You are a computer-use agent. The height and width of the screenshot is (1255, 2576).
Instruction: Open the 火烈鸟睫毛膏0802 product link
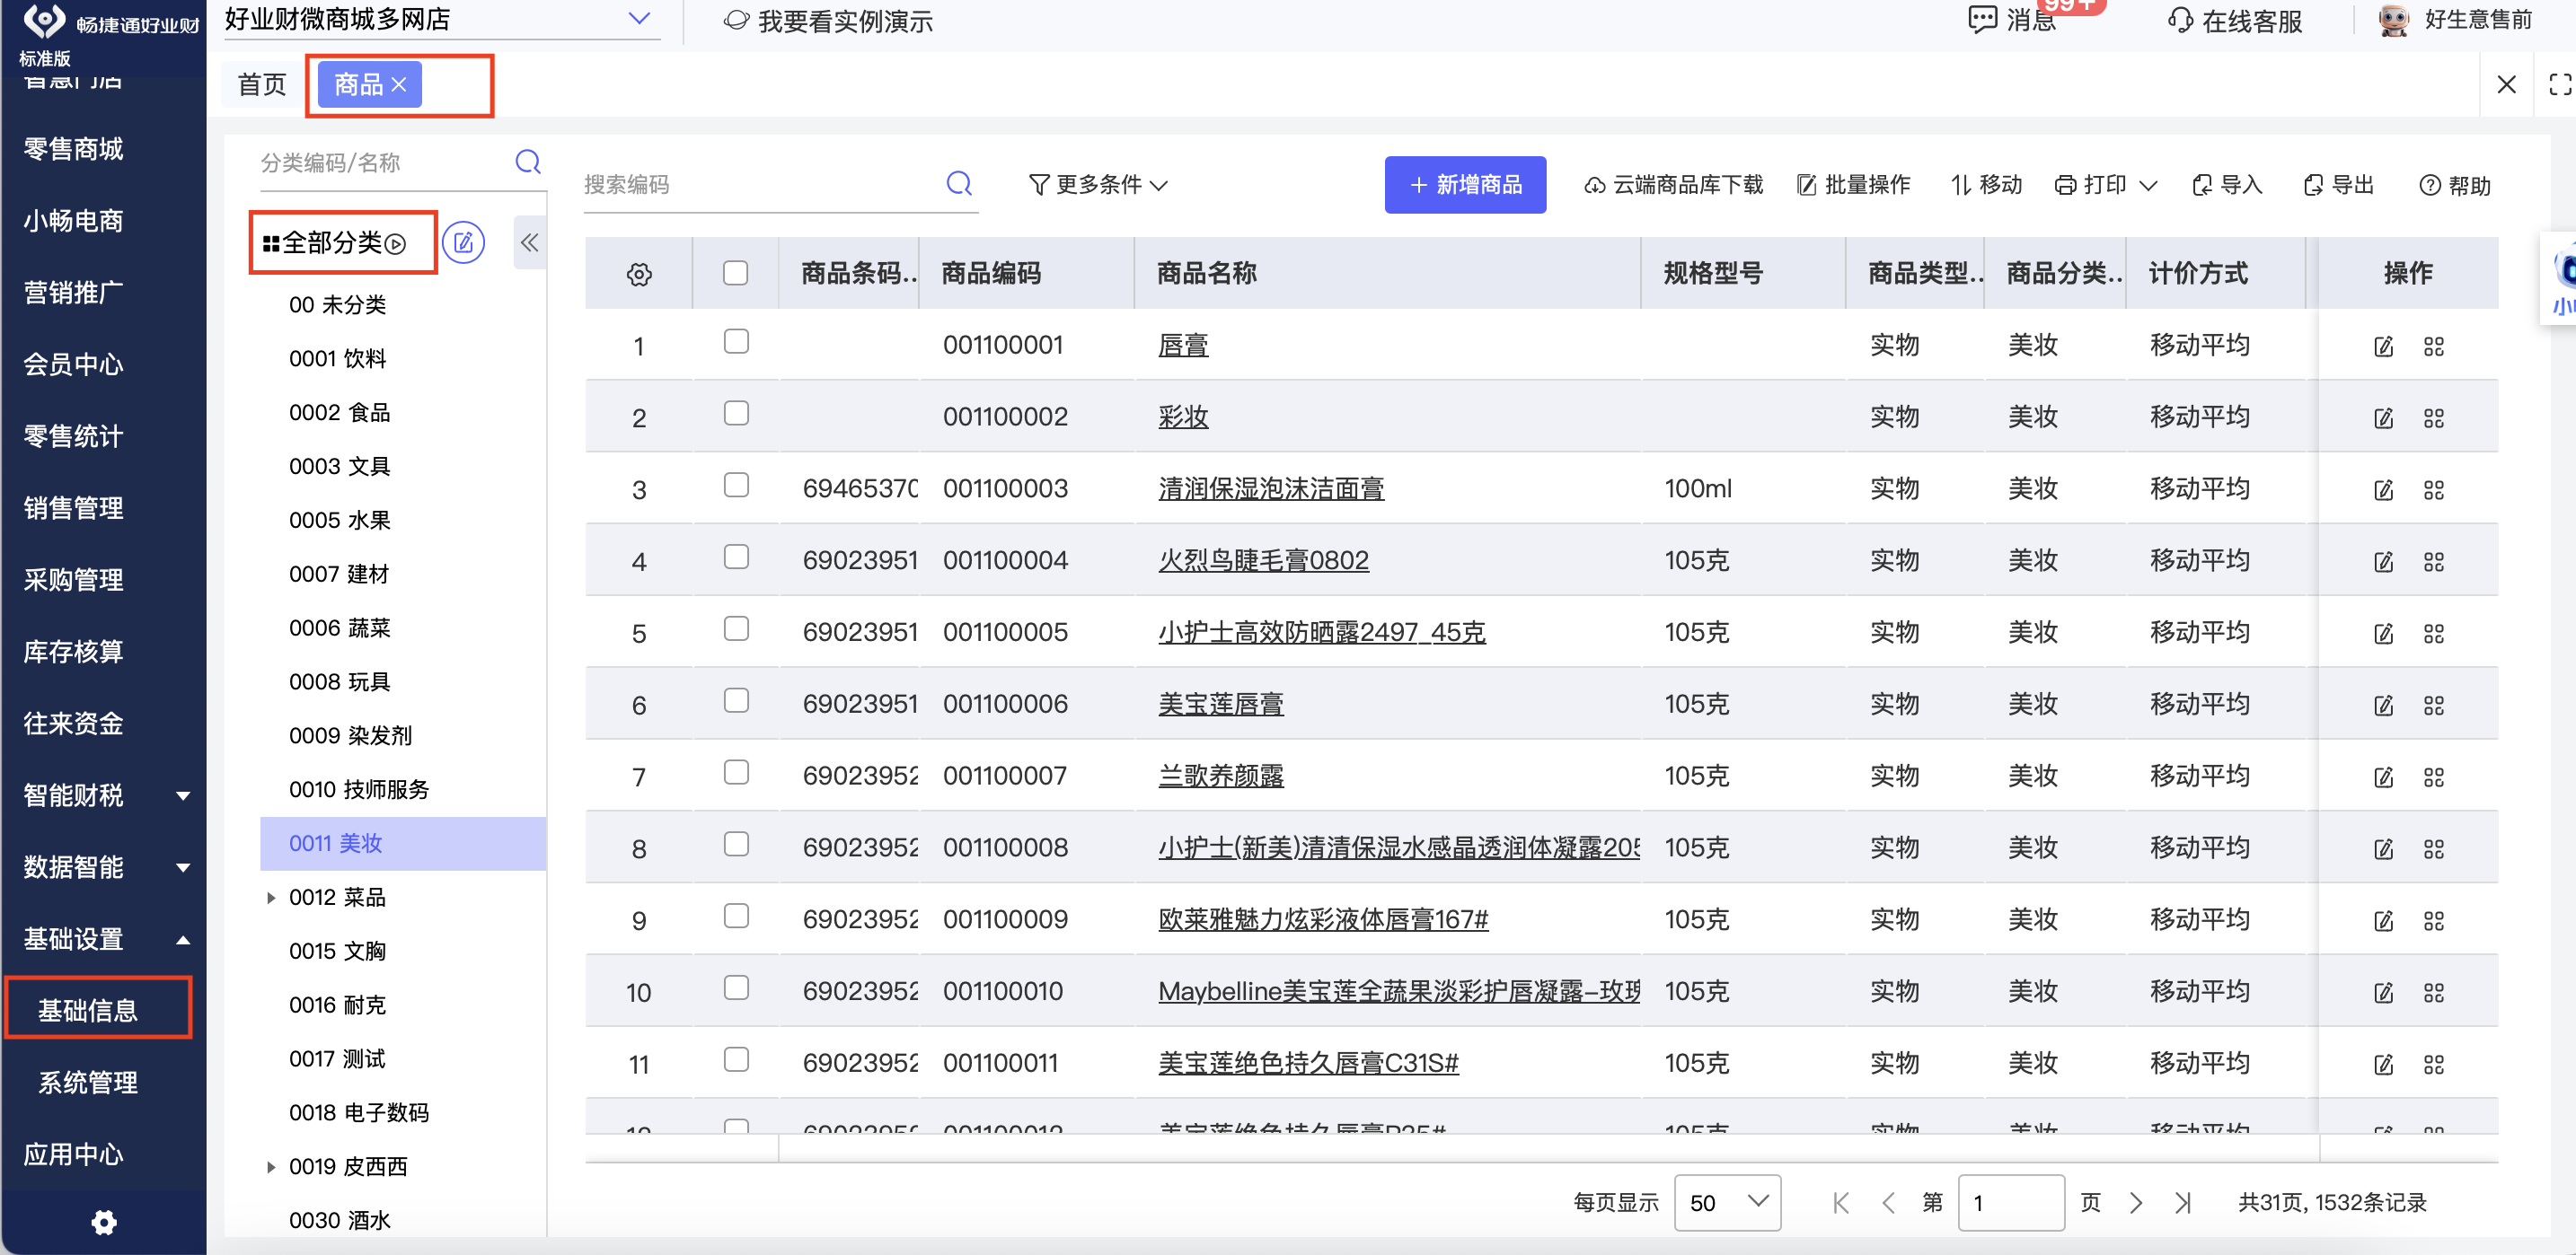coord(1262,560)
